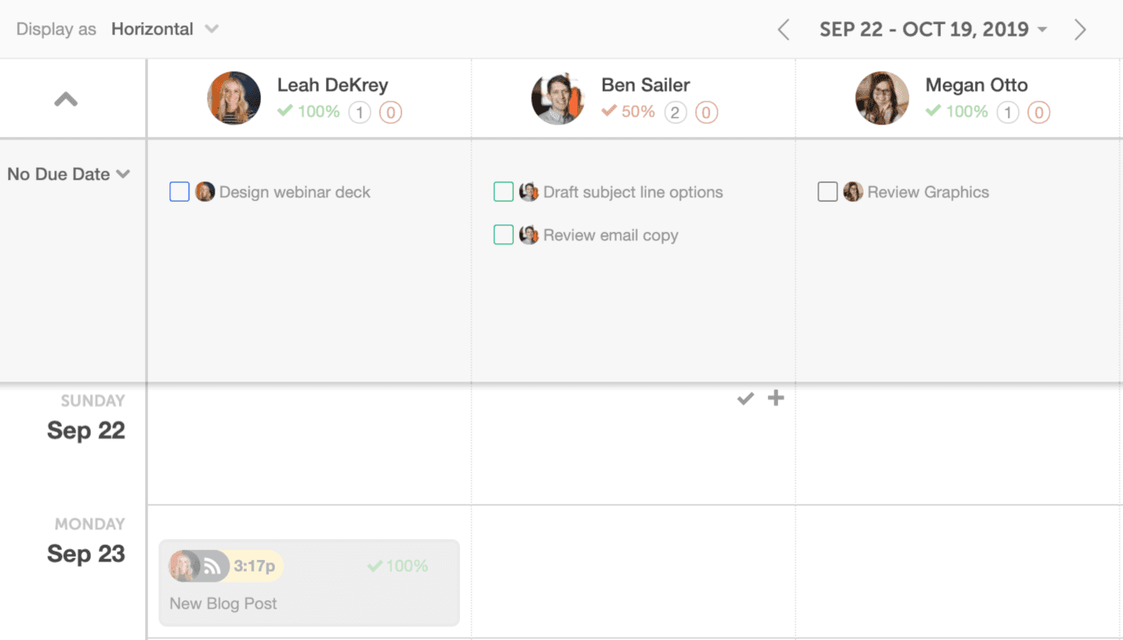Click Megan Otto's overdue count 0 badge
The width and height of the screenshot is (1123, 640).
pos(1039,111)
